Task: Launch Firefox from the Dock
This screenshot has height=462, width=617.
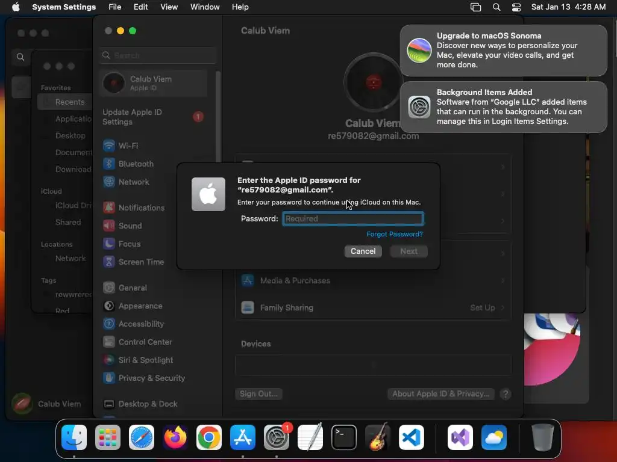Action: tap(175, 437)
